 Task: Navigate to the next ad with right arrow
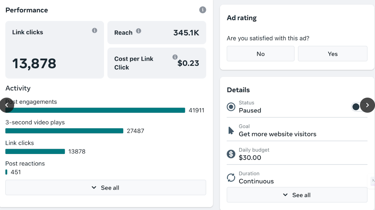[x=367, y=105]
